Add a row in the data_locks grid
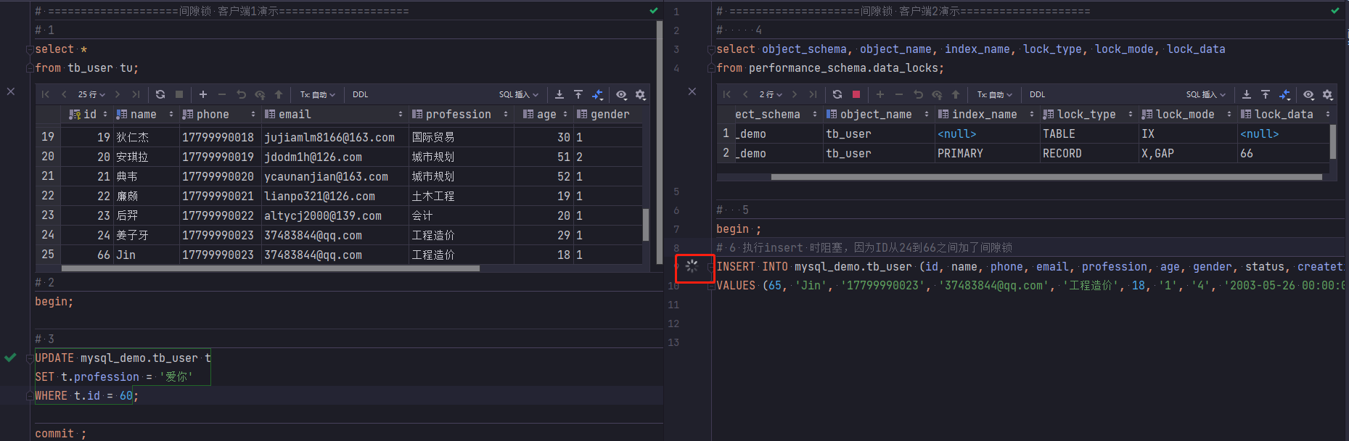The height and width of the screenshot is (441, 1349). pos(880,94)
